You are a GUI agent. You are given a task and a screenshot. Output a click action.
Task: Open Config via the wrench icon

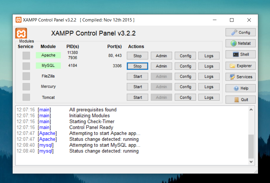click(x=240, y=32)
